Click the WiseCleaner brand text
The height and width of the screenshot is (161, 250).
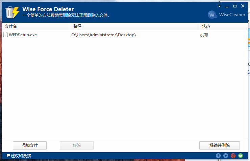tap(232, 15)
